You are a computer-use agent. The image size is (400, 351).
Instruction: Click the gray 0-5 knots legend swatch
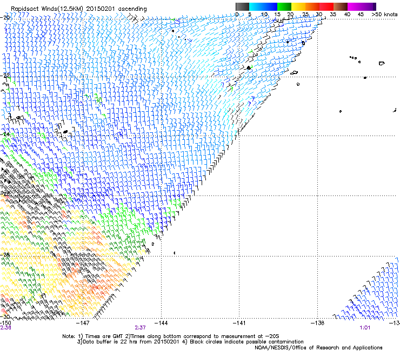click(x=242, y=6)
